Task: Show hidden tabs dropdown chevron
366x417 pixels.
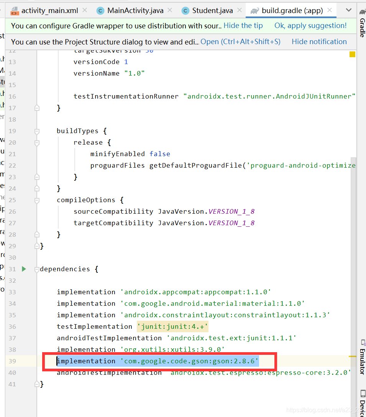Action: click(x=349, y=10)
